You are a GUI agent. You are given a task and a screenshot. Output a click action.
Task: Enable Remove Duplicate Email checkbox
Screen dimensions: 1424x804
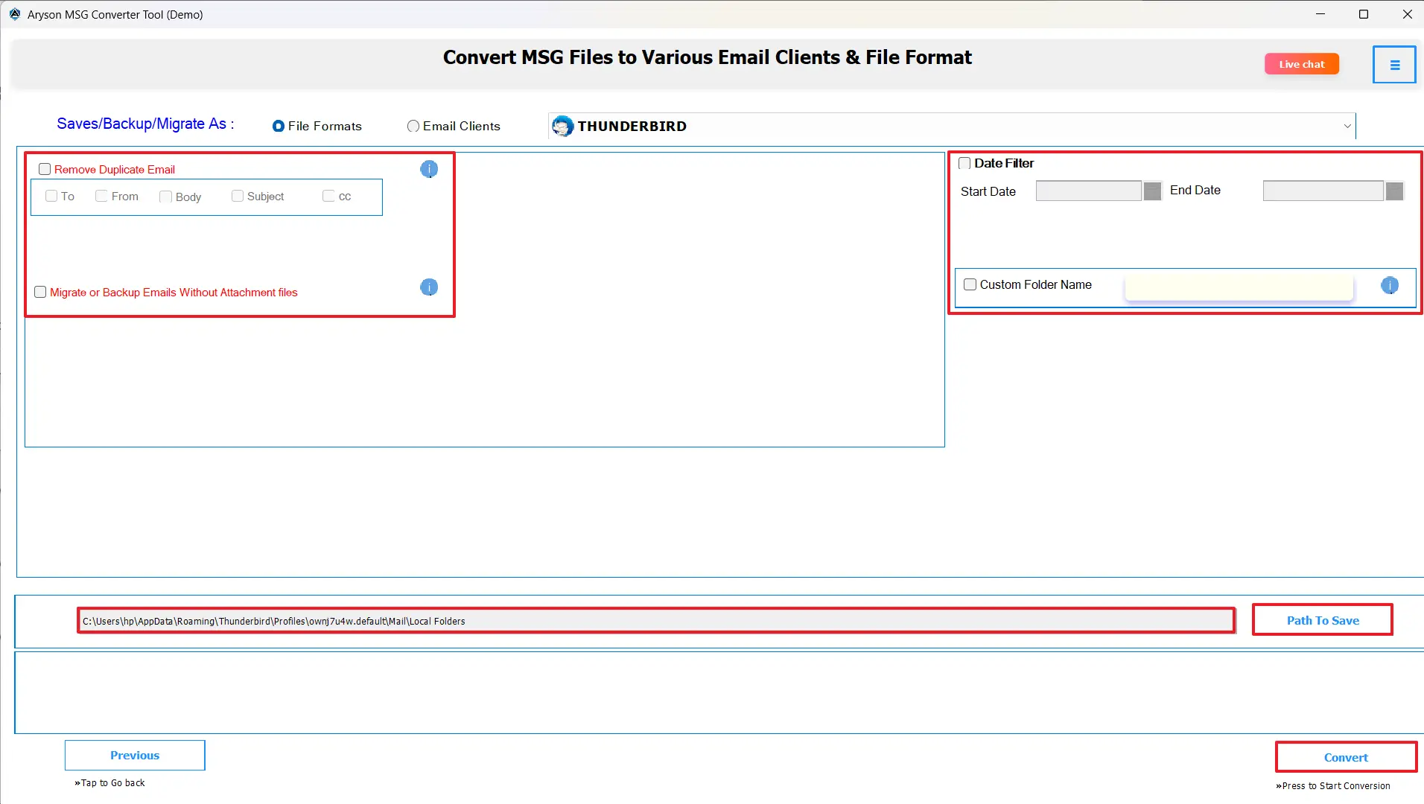pos(45,169)
